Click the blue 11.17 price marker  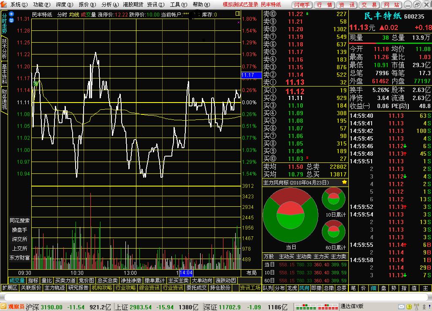point(251,75)
